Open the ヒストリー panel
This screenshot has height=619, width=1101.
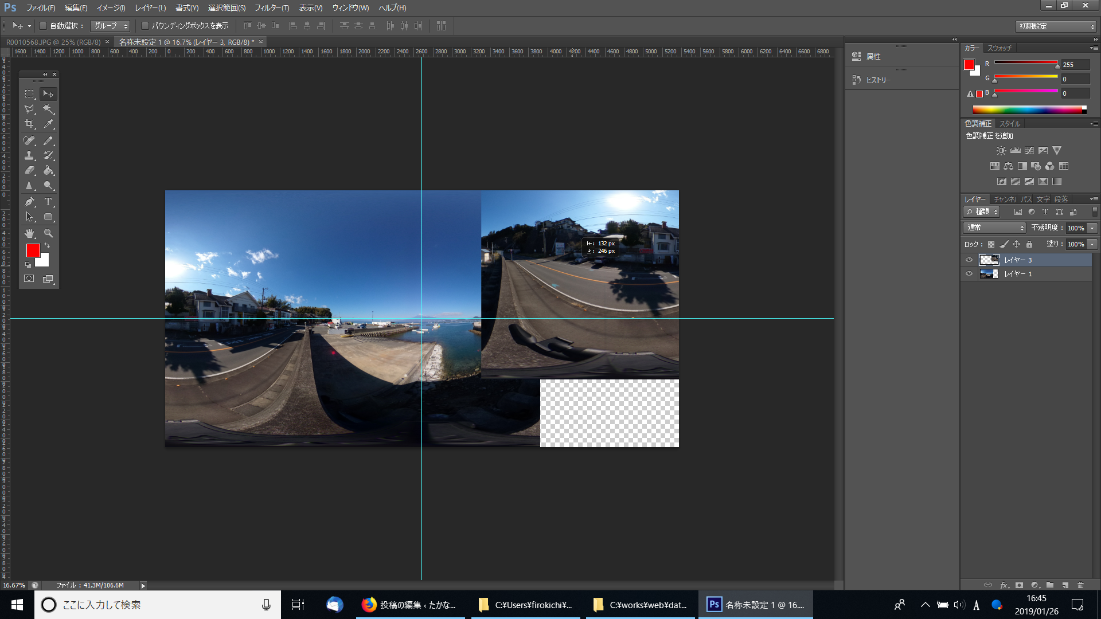[877, 80]
